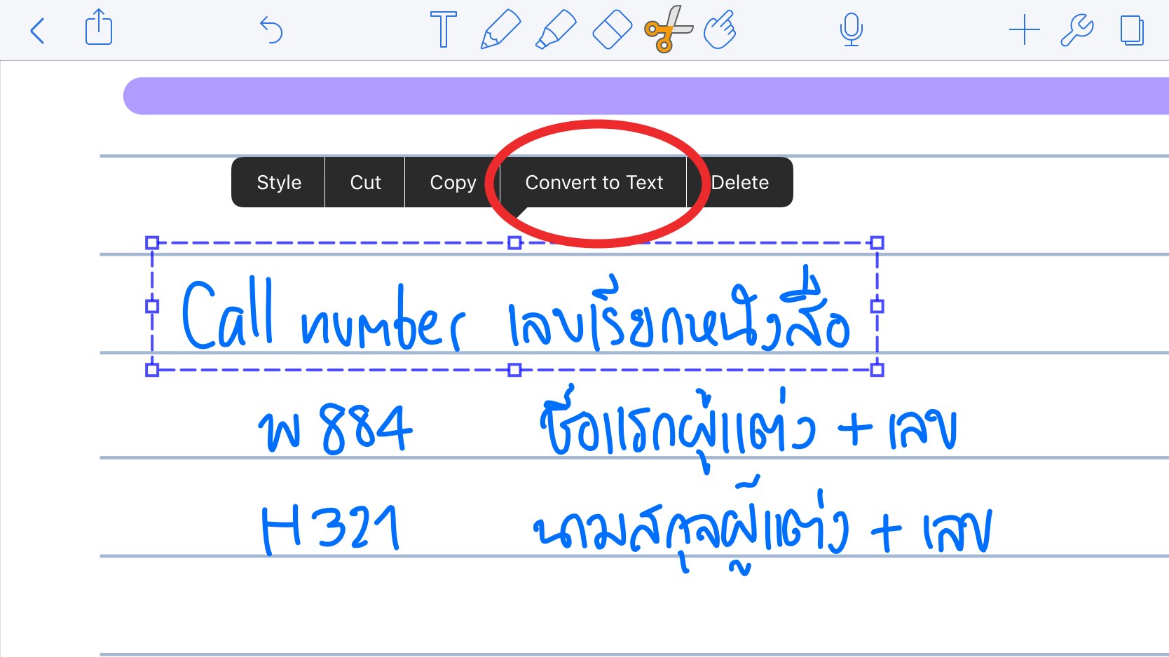Click the top-right selection handle
The width and height of the screenshot is (1169, 657).
[x=877, y=243]
